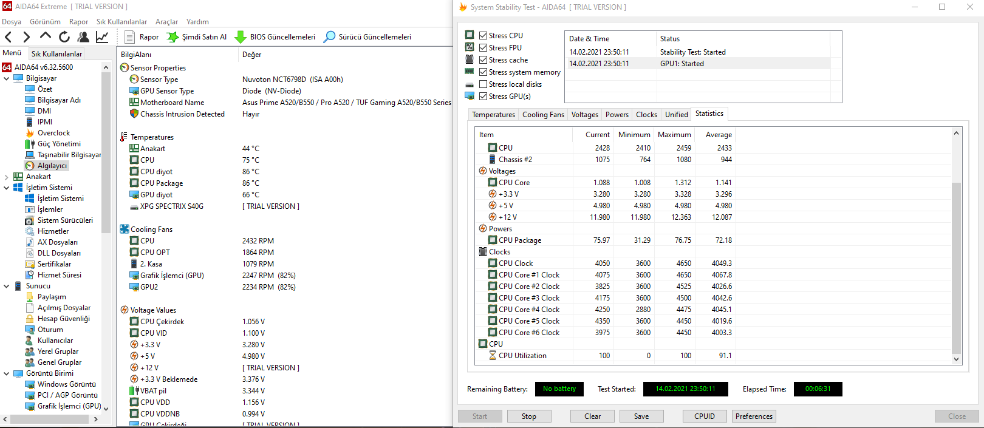Click the Rapor toolbar button

[142, 37]
